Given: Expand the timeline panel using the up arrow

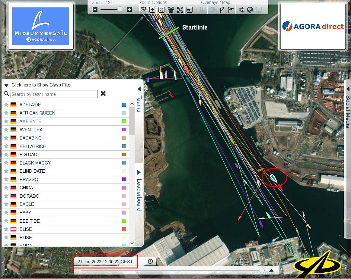Looking at the screenshot, I should click(271, 271).
